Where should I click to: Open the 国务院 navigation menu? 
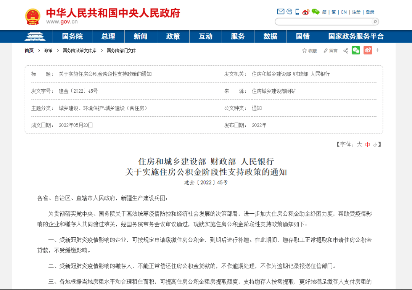pos(72,37)
